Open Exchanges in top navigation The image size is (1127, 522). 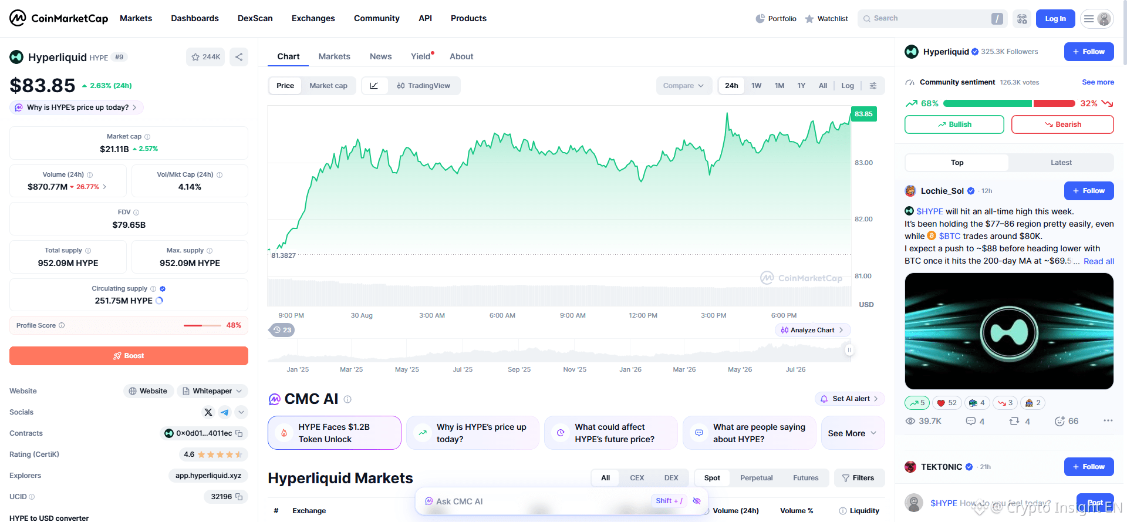(x=313, y=18)
